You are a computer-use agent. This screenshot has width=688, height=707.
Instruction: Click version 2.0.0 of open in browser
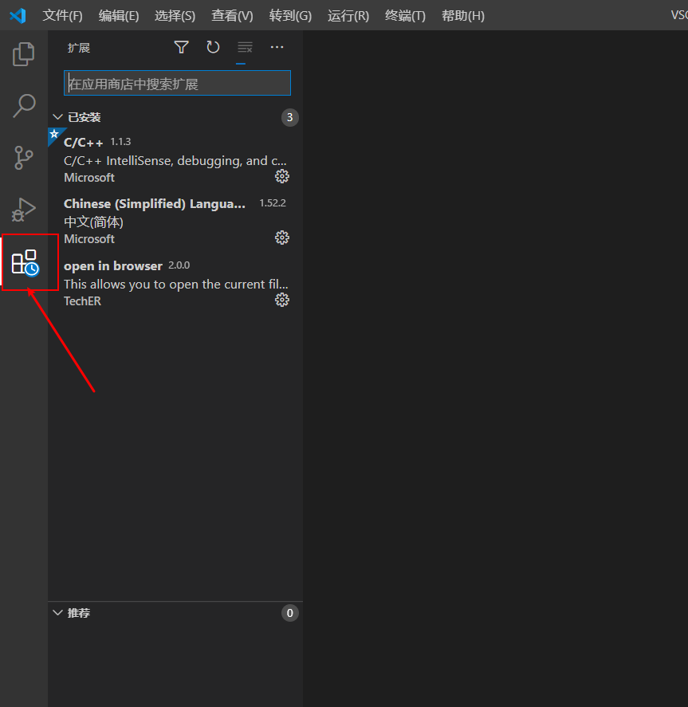coord(179,265)
